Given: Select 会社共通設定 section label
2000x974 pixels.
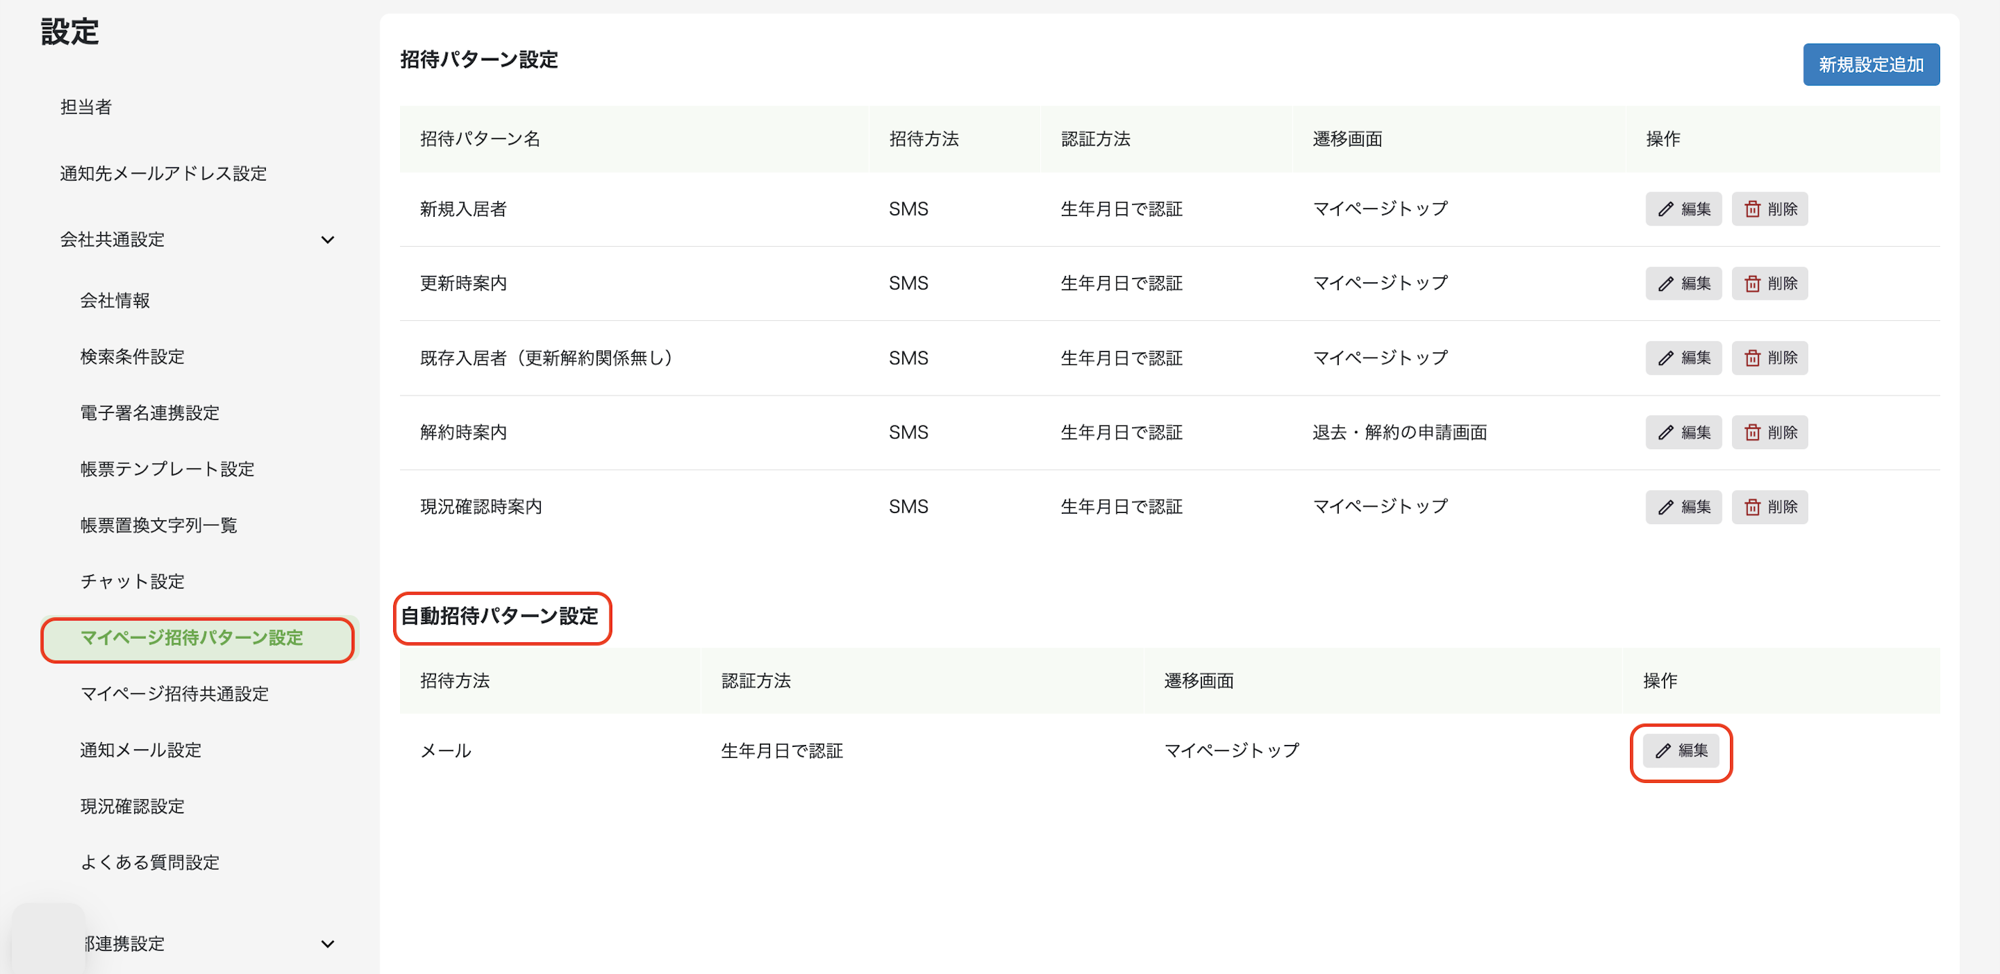Looking at the screenshot, I should [112, 240].
